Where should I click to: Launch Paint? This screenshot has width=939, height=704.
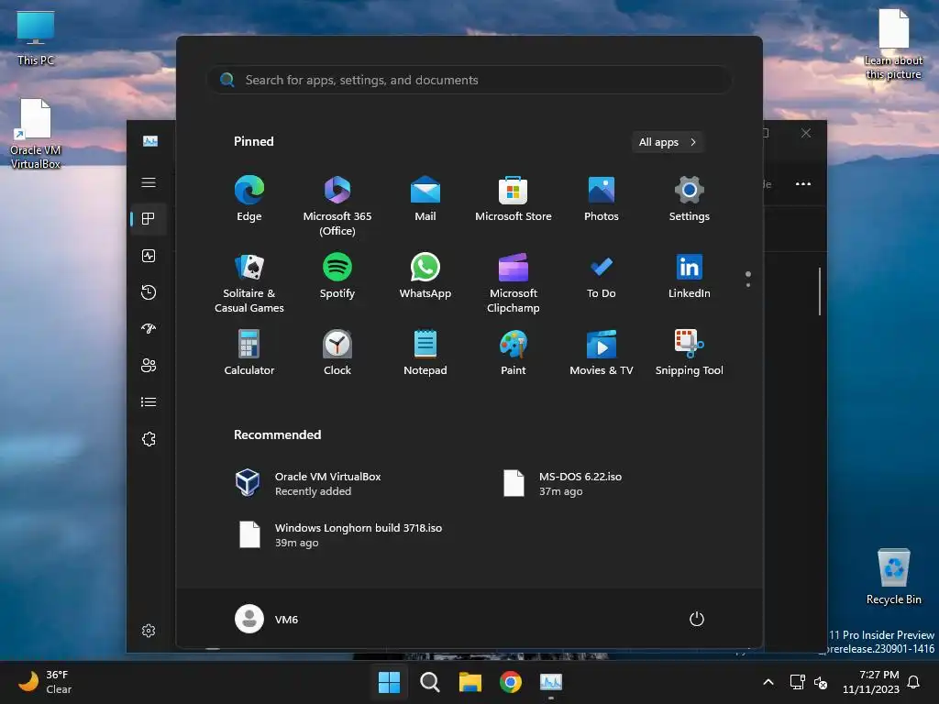tap(514, 353)
